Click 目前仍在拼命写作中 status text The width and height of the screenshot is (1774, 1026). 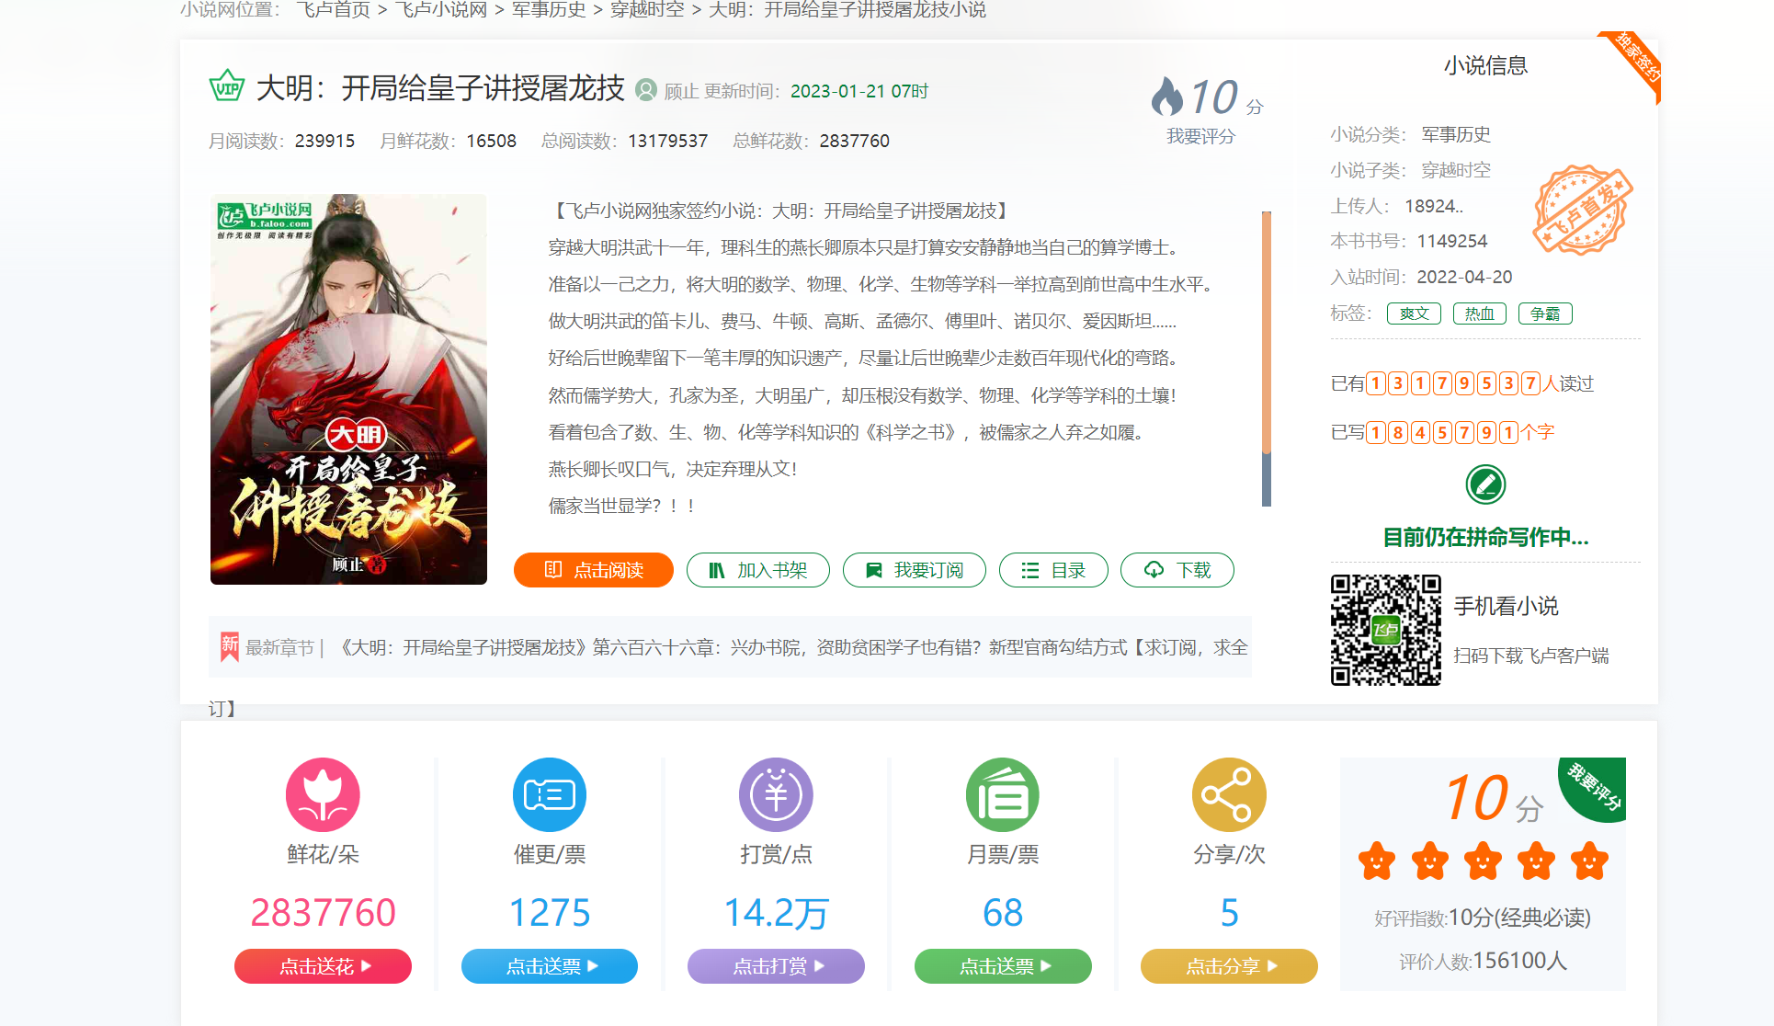[1485, 537]
